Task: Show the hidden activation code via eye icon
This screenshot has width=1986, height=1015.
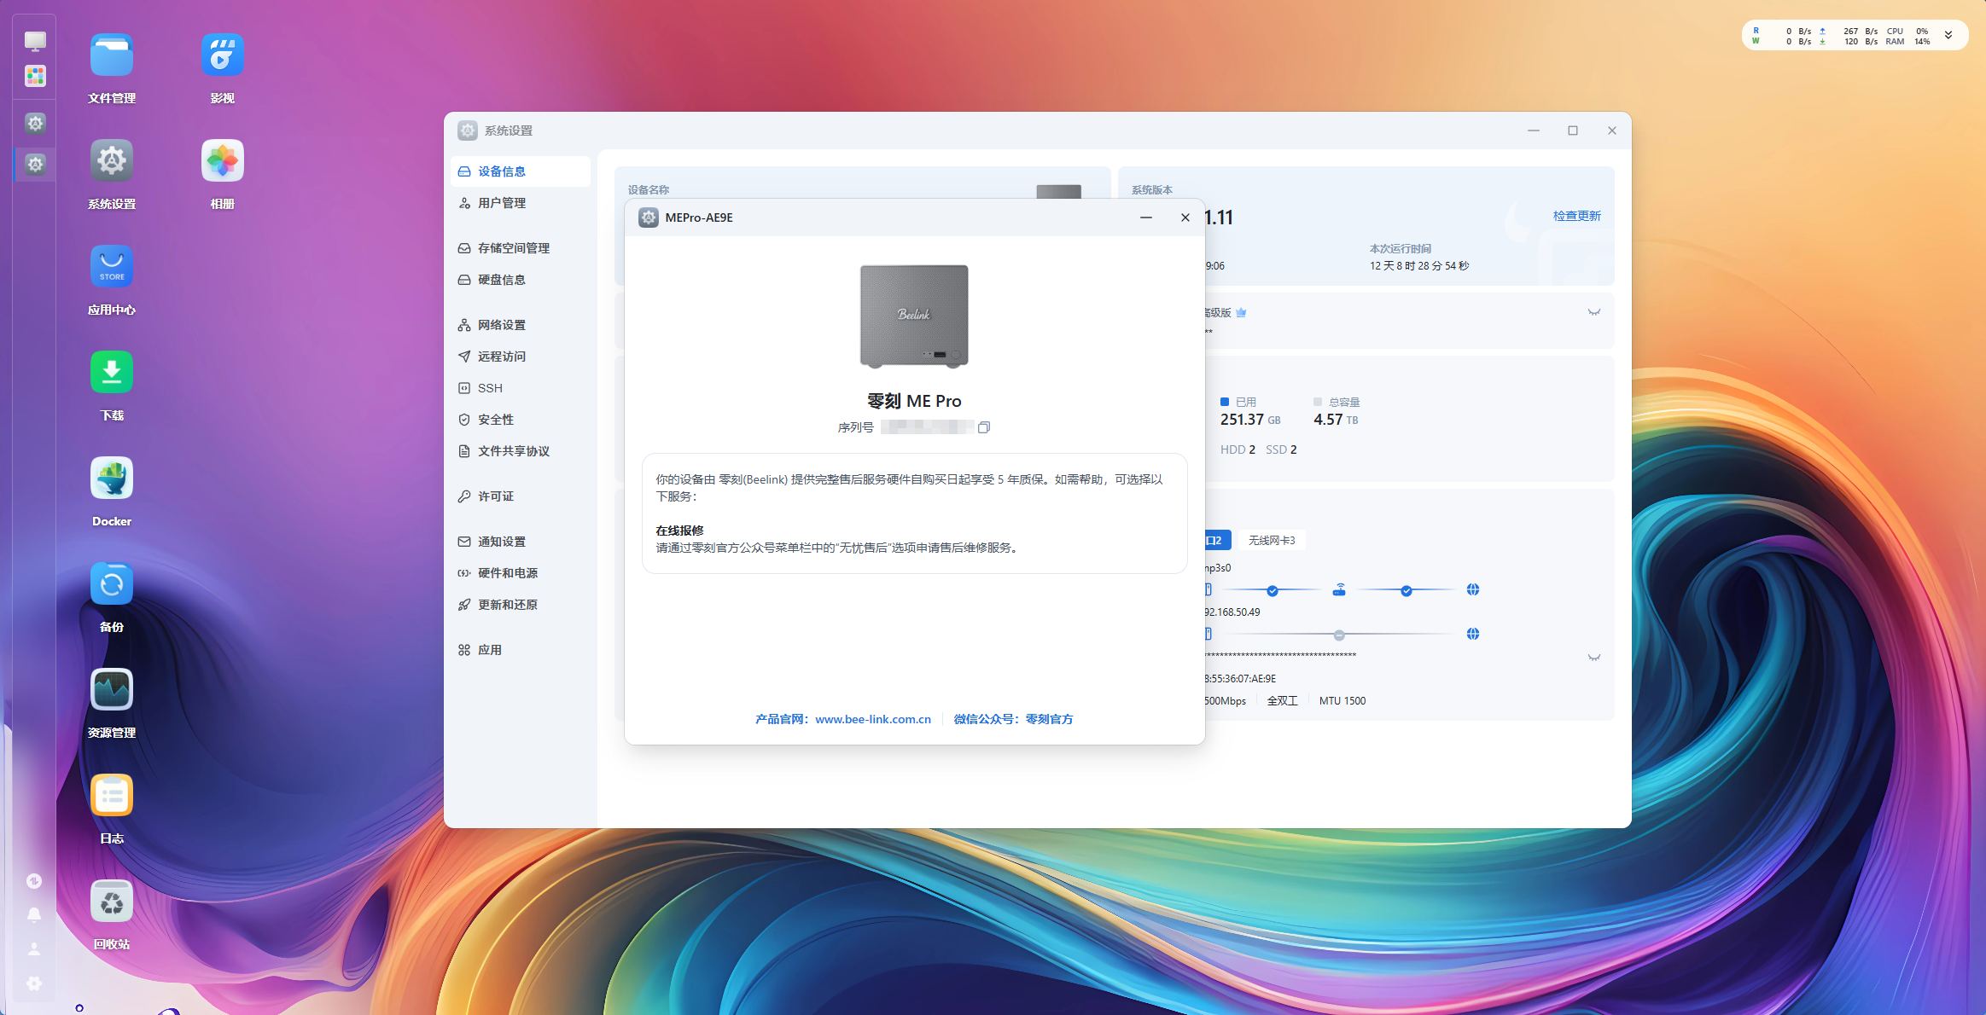Action: [1593, 312]
